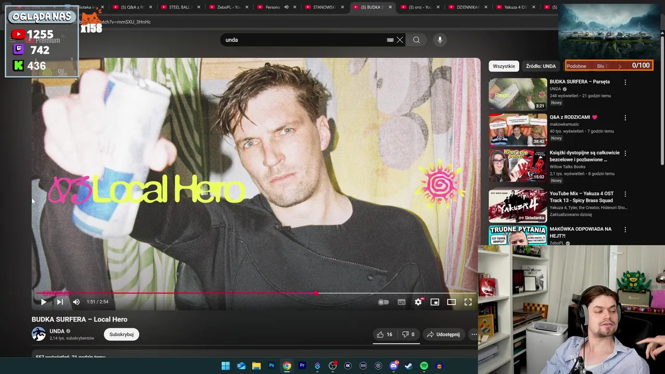Image resolution: width=665 pixels, height=374 pixels.
Task: Open Outlook from the taskbar
Action: point(241,366)
